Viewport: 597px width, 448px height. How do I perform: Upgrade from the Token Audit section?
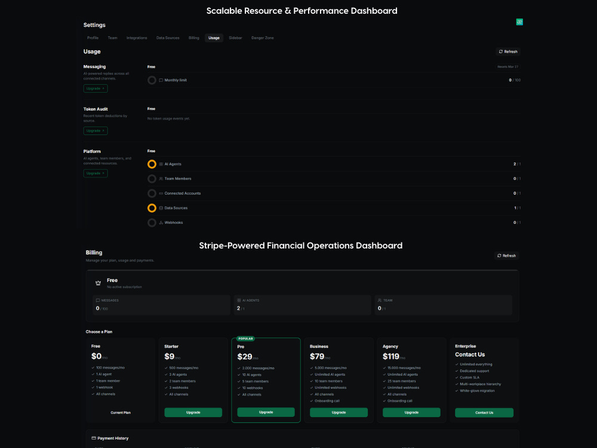pyautogui.click(x=96, y=131)
